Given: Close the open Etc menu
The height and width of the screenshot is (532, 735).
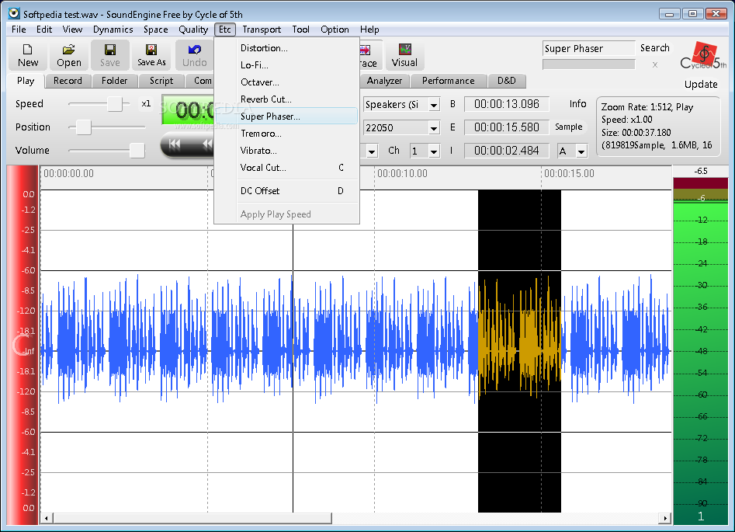Looking at the screenshot, I should (x=225, y=30).
